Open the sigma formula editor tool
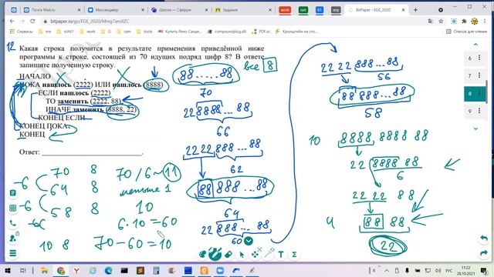Screen dimensions: 494x277 pos(294,255)
